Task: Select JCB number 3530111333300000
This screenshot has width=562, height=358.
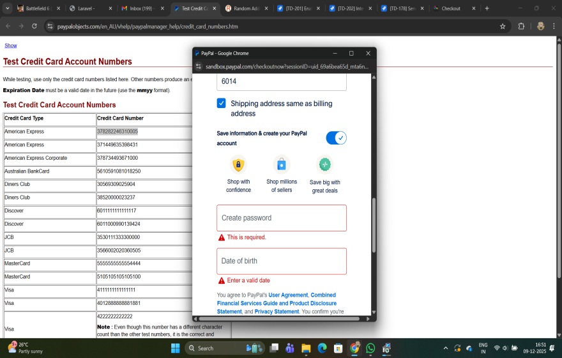Action: point(119,237)
